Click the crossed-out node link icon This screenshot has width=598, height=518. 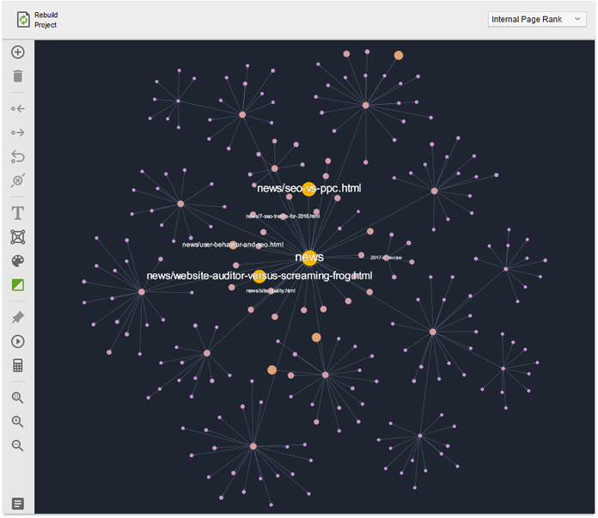click(17, 181)
